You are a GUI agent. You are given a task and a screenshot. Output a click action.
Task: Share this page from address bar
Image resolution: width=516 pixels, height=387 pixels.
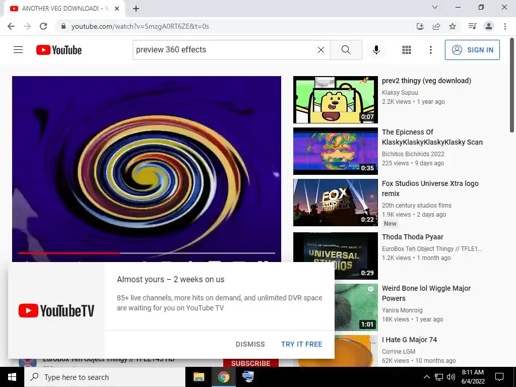[x=436, y=26]
